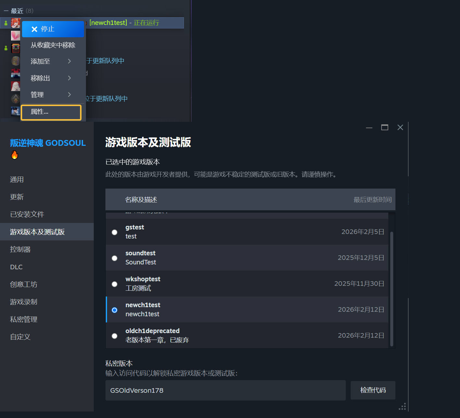
Task: Choose the wkshoptest branch radio button
Action: pos(115,284)
